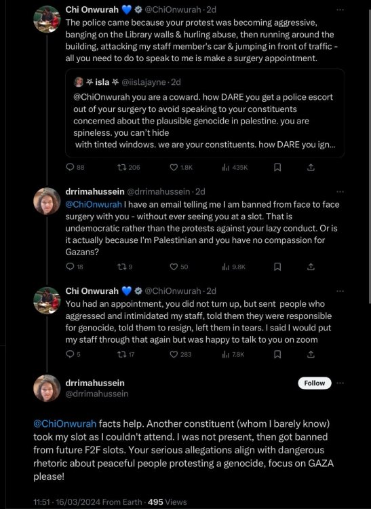The image size is (371, 509).
Task: Open @ChiOnwurah mention in the final tweet
Action: [65, 423]
